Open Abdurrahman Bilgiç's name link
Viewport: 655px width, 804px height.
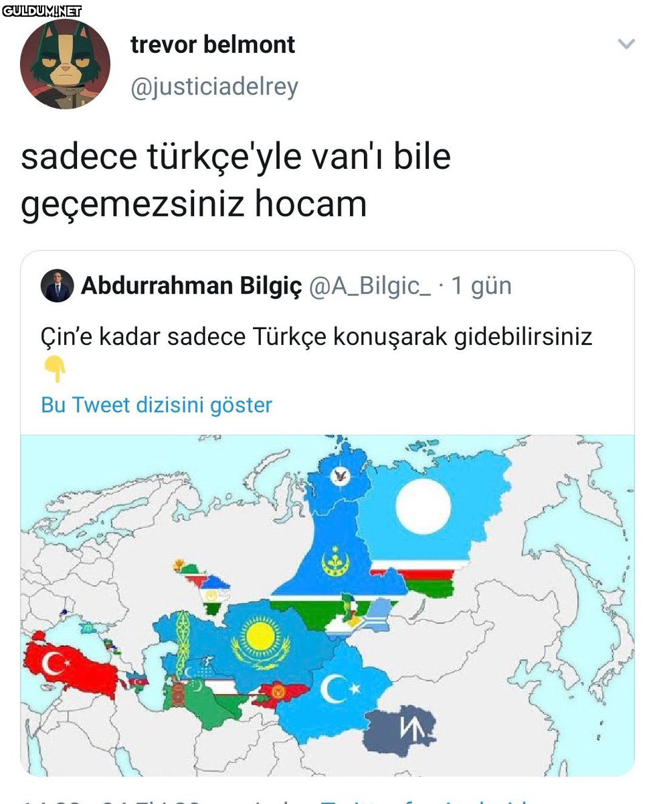tap(191, 286)
